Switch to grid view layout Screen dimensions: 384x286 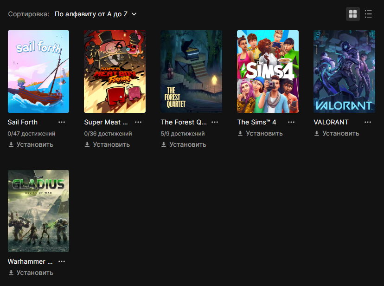352,14
